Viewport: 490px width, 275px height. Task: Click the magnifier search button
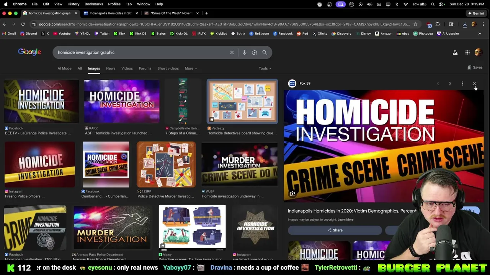[265, 52]
